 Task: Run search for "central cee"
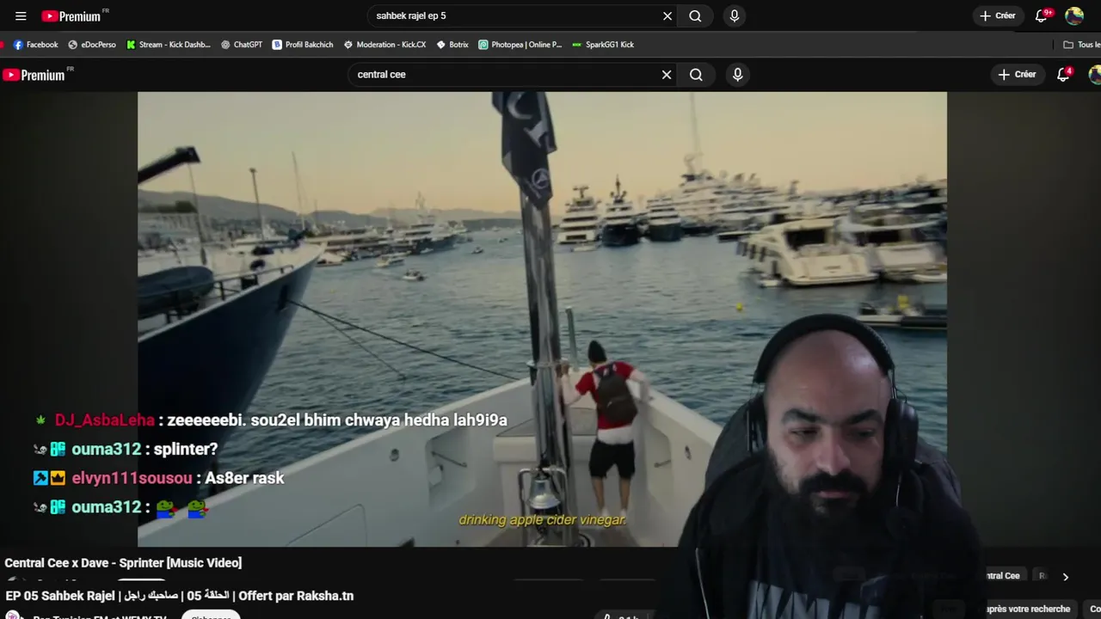pyautogui.click(x=696, y=75)
